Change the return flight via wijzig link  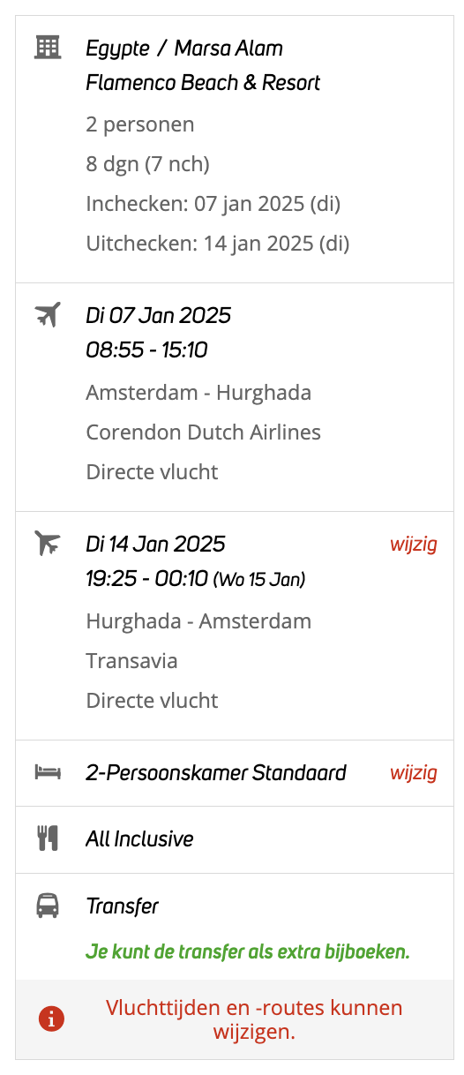pyautogui.click(x=414, y=544)
